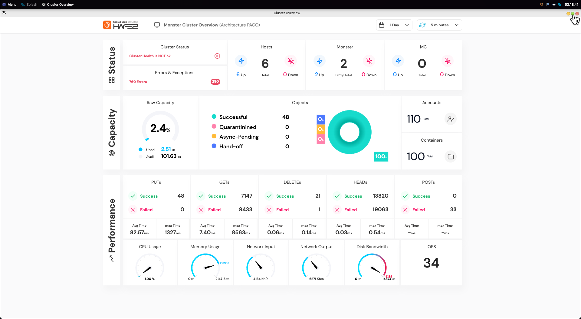Click the calendar icon beside 1 Day
Screen dimensions: 581x319
382,25
